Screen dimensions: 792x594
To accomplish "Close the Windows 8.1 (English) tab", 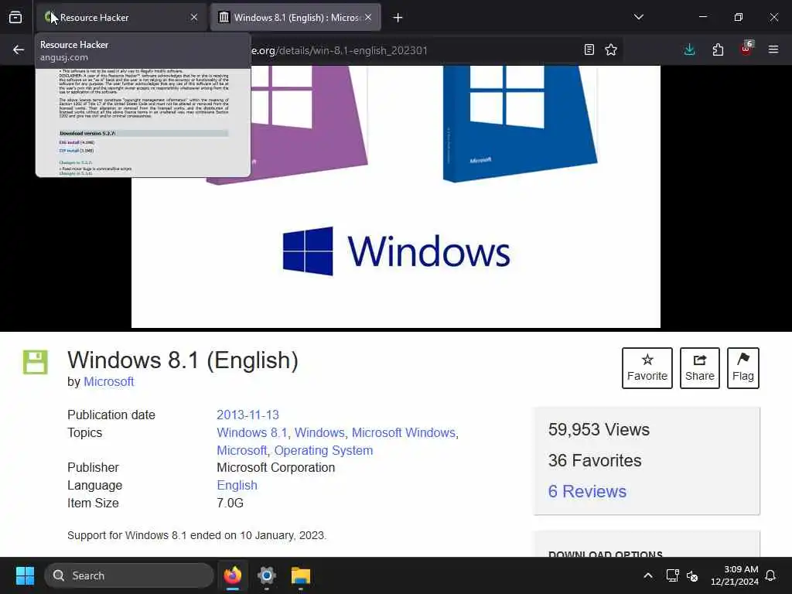I will point(368,18).
